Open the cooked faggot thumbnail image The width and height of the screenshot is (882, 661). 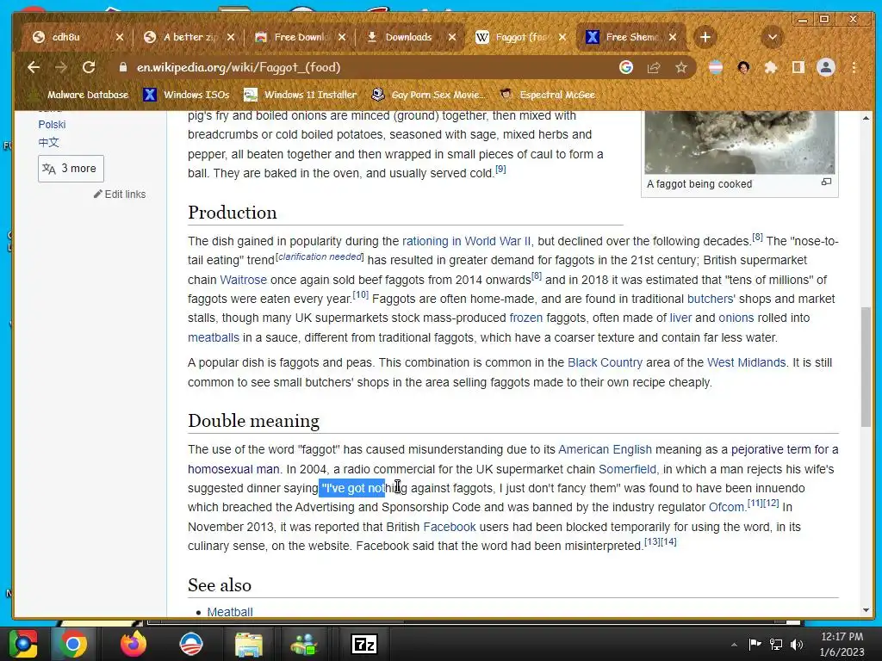pos(740,142)
